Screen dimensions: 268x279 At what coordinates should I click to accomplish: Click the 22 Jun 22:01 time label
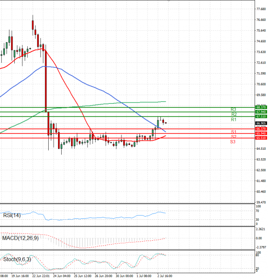pos(41,276)
